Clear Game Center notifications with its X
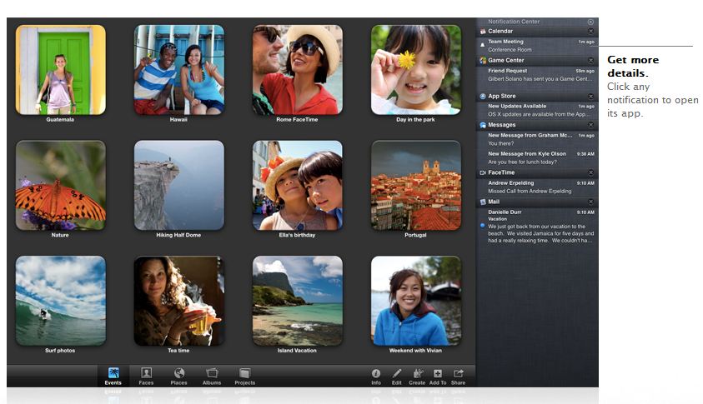Viewport: 703px width, 404px height. point(591,61)
